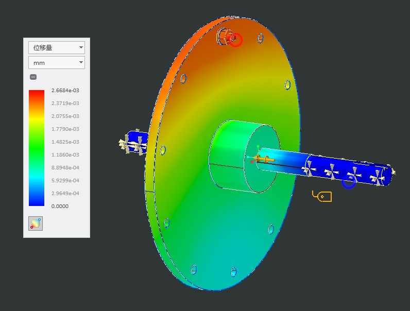Click the red maximum displacement marker

click(x=235, y=40)
